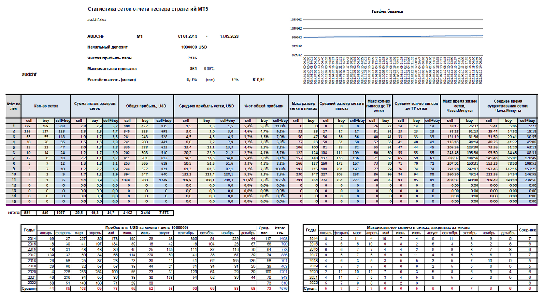Click the 2022 row label in the knee table
Viewport: 544px width, 305px height.
[310, 283]
